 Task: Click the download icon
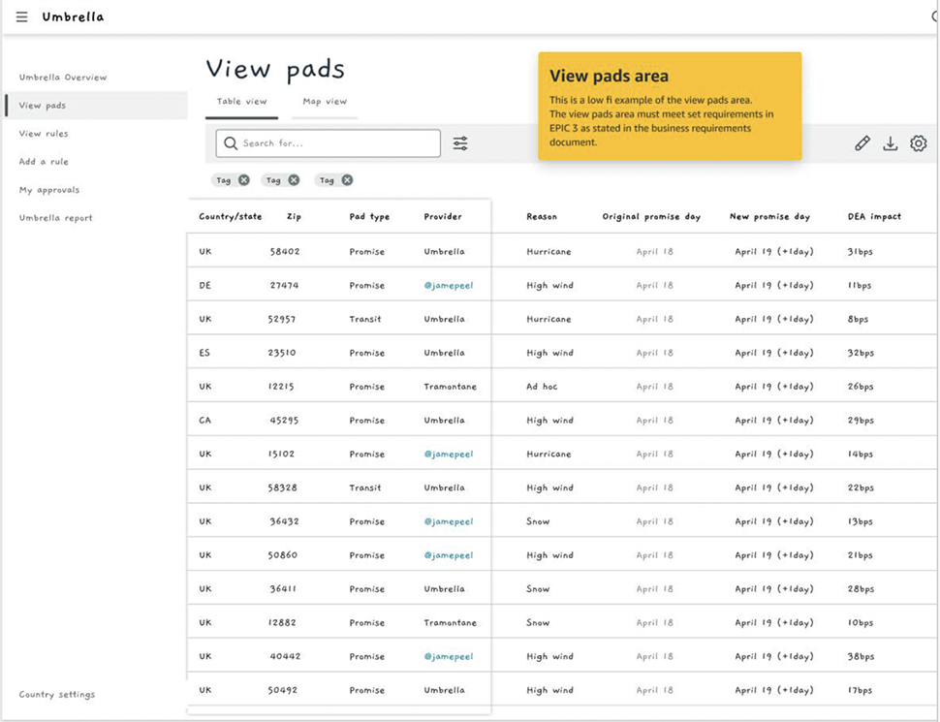tap(891, 143)
